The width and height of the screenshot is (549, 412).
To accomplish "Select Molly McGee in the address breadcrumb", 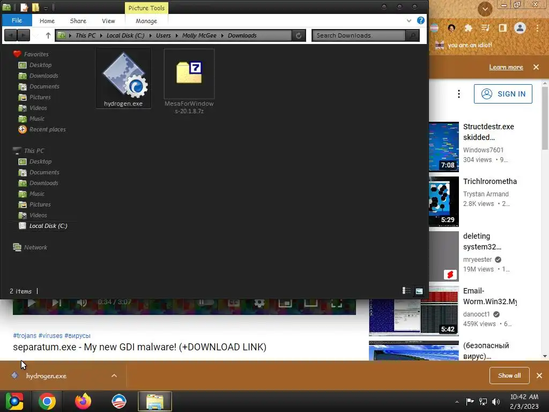I will (199, 35).
